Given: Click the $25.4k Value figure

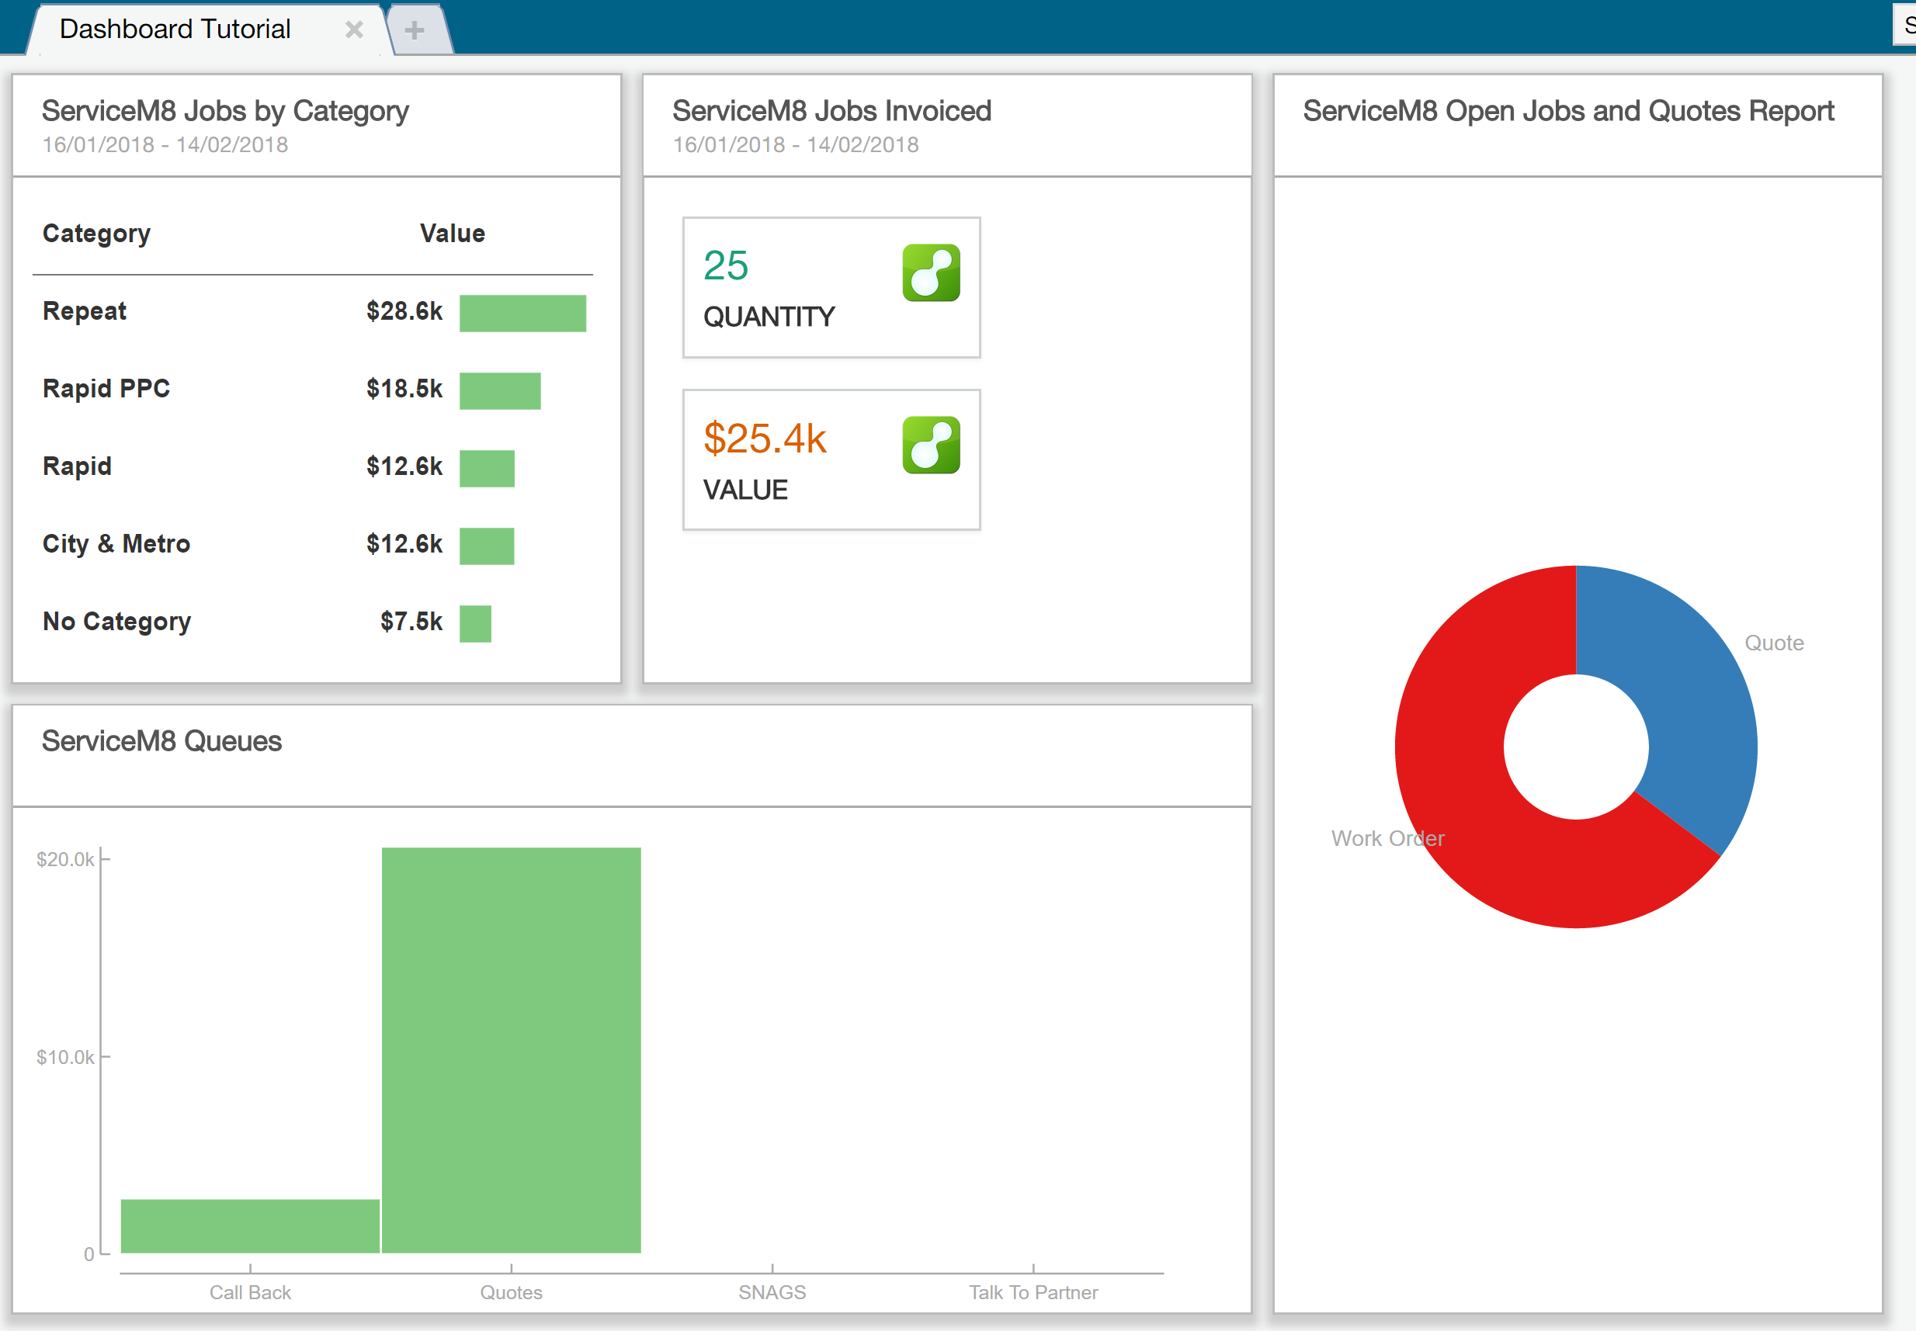Looking at the screenshot, I should coord(764,438).
